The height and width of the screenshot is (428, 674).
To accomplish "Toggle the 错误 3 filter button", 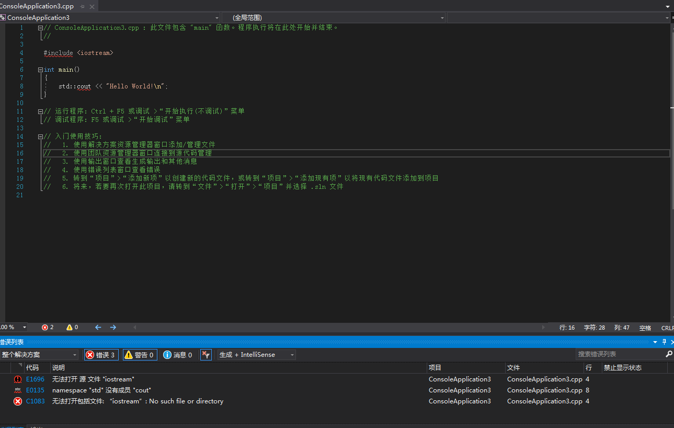I will click(101, 355).
